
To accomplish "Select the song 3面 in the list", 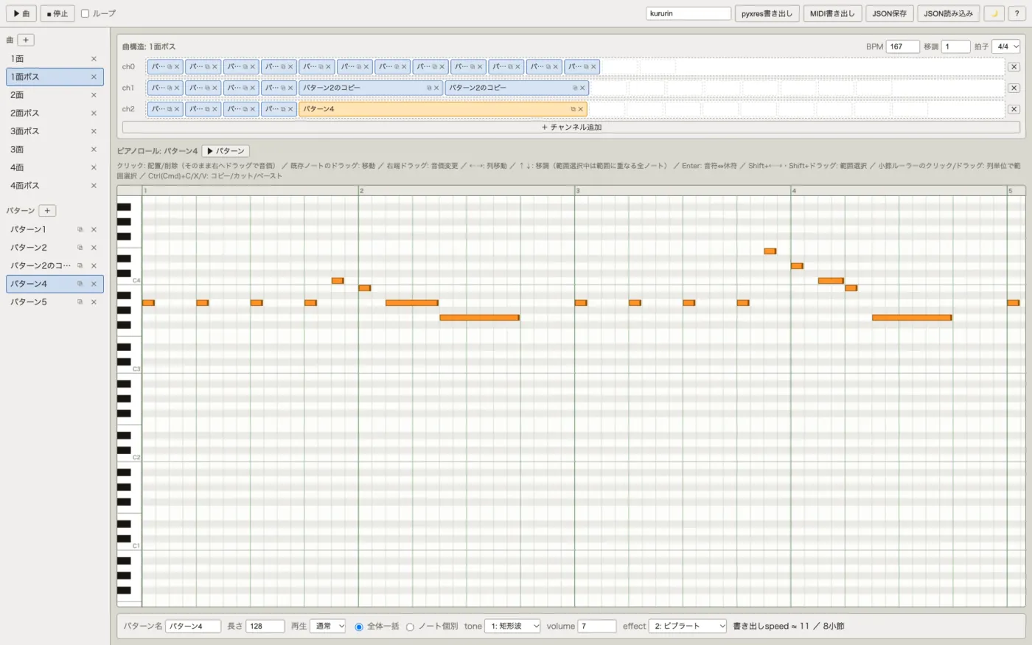I will (x=55, y=150).
